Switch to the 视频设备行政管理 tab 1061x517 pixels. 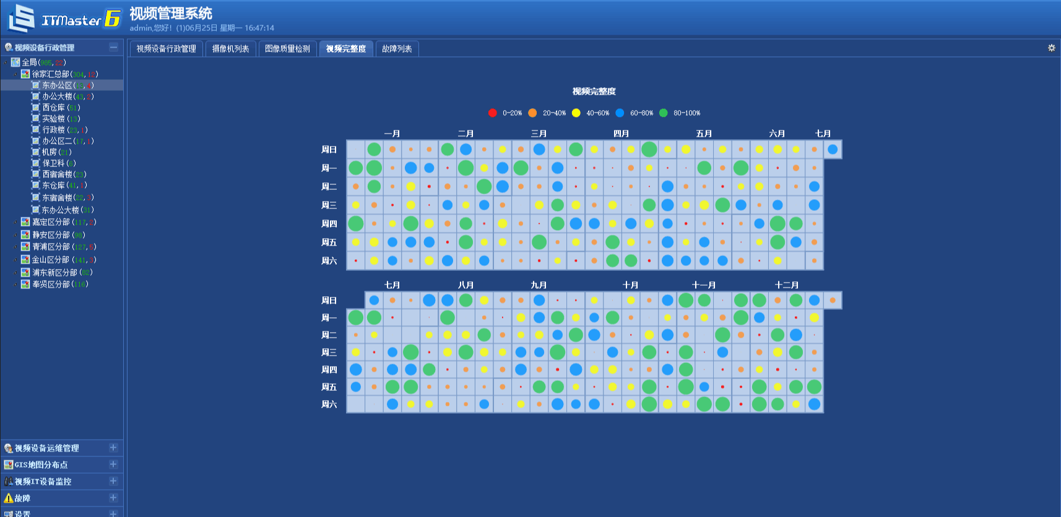point(166,49)
